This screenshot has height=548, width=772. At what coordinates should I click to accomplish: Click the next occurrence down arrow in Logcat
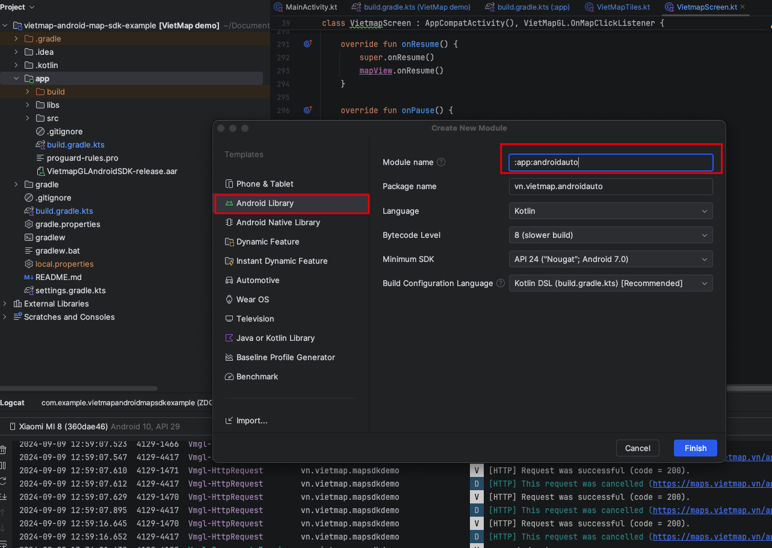click(x=3, y=528)
